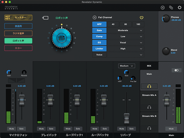184x138 pixels.
Task: Toggle the HPF button
Action: point(99,24)
